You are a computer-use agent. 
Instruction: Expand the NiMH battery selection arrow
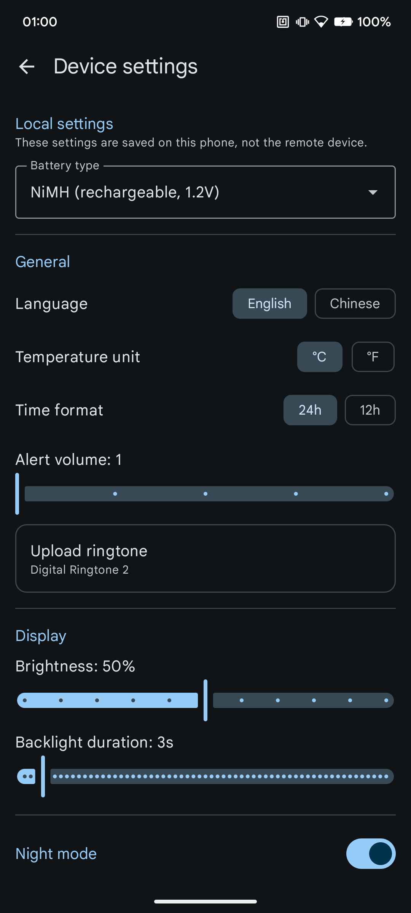tap(373, 192)
